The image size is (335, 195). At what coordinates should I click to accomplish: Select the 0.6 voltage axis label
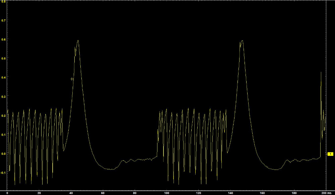pyautogui.click(x=3, y=39)
